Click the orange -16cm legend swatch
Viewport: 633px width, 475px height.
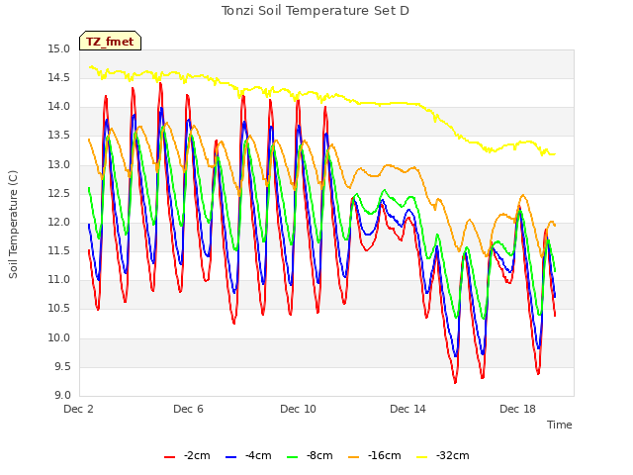[x=354, y=457]
